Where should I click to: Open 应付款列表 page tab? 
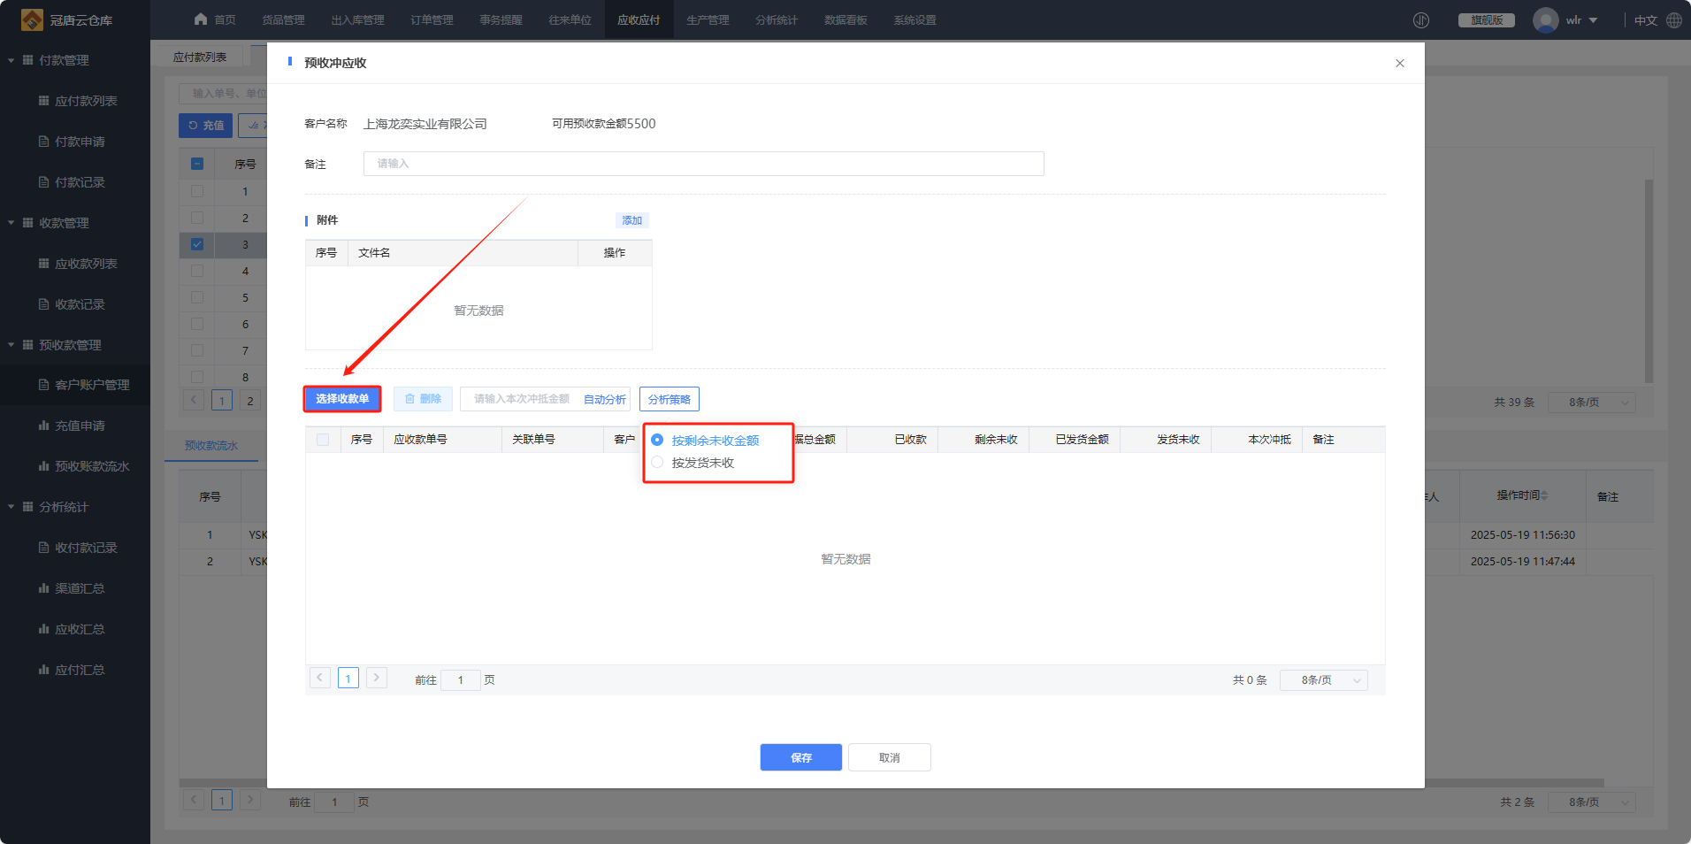[200, 57]
